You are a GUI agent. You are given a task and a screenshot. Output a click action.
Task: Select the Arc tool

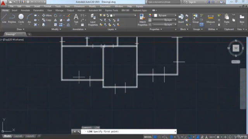[x=29, y=19]
